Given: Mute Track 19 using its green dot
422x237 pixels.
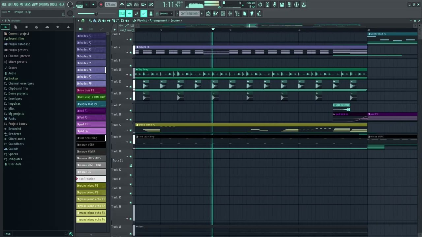Looking at the screenshot, I should (x=131, y=111).
